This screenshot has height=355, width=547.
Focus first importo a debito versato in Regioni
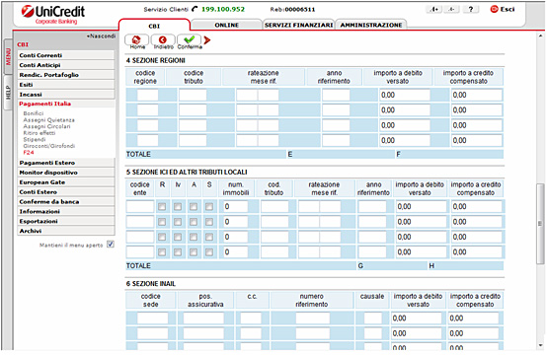(x=405, y=95)
